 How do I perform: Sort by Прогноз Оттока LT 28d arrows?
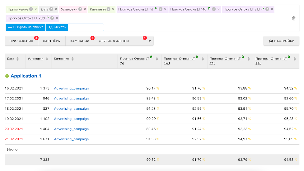coord(295,59)
